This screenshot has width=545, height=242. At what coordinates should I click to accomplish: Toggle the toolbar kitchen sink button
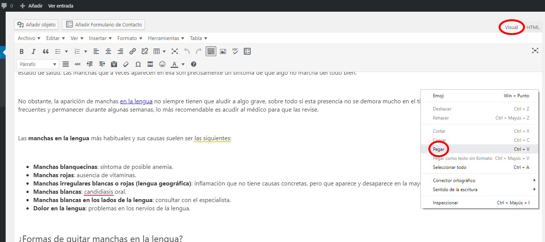pyautogui.click(x=211, y=51)
